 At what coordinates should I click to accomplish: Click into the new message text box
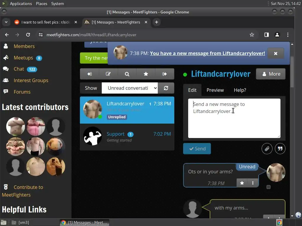coord(234,118)
